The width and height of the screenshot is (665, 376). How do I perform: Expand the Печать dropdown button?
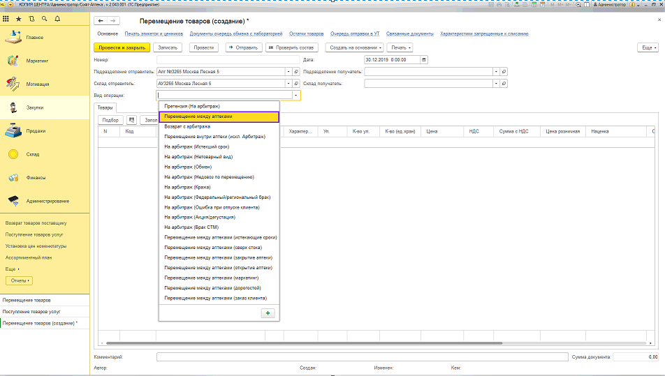tap(400, 47)
